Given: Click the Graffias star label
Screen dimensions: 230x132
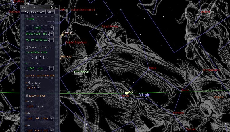Looking at the screenshot, I should [18, 1].
